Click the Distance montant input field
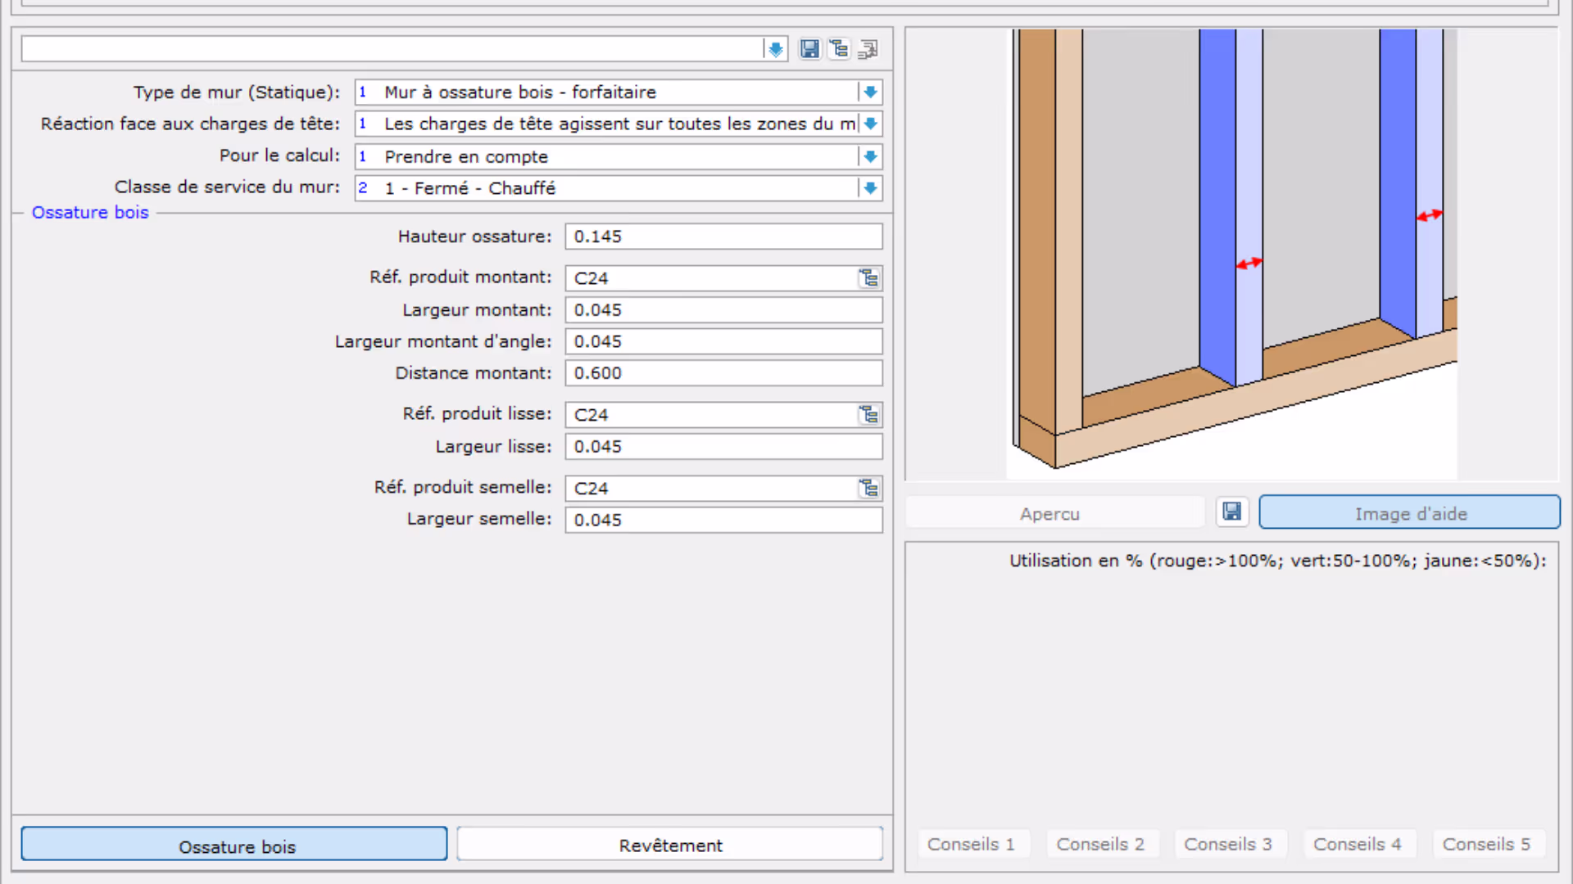The height and width of the screenshot is (884, 1573). [x=723, y=373]
